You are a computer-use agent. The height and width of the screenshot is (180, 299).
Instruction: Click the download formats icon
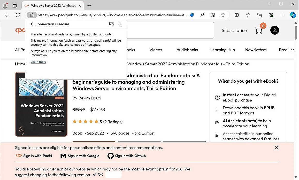217,110
